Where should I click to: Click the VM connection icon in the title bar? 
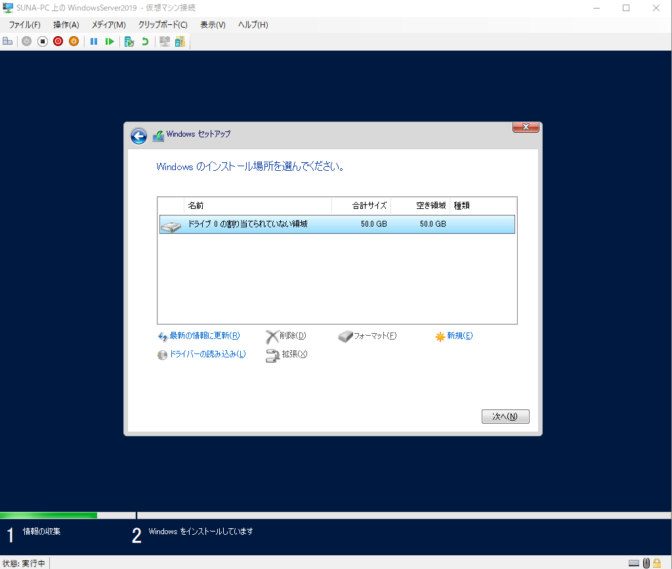click(8, 8)
